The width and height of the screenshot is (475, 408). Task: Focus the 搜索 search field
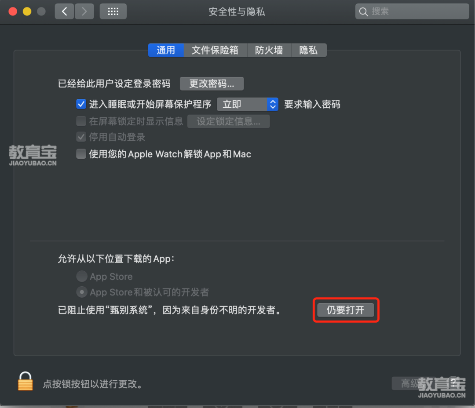[412, 11]
